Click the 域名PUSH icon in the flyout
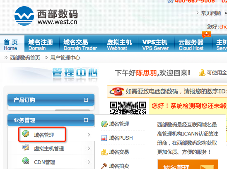Image resolution: width=227 pixels, height=169 pixels. 104,138
